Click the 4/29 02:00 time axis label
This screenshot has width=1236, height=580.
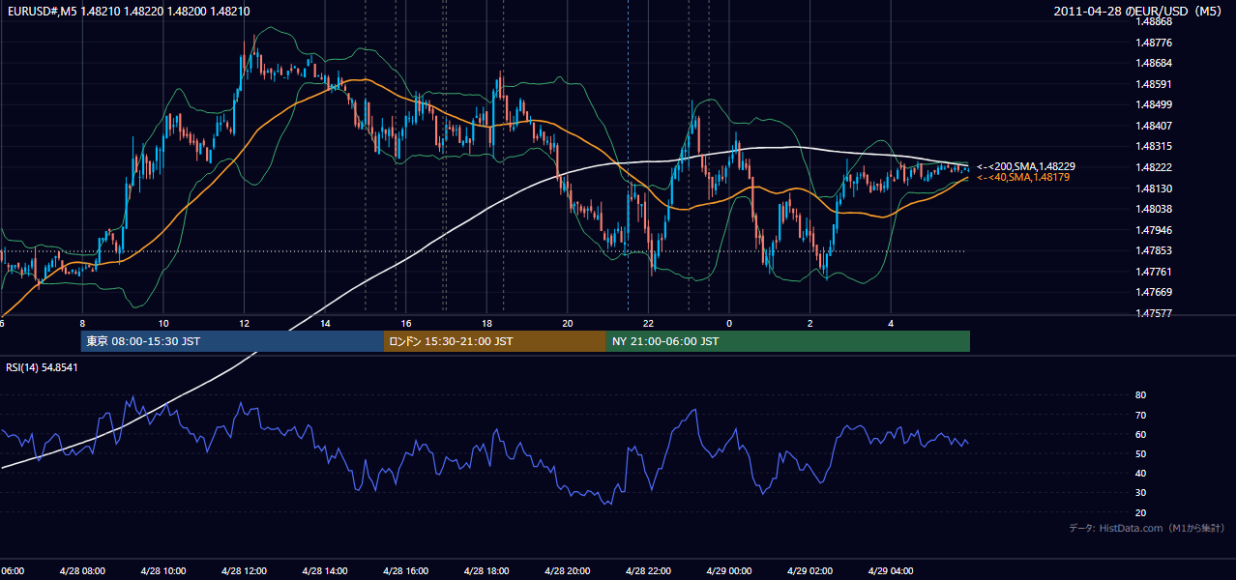[809, 570]
